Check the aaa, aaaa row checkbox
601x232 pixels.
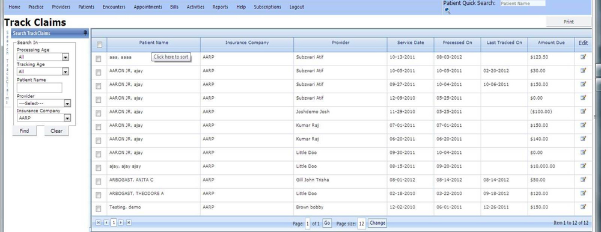click(x=99, y=59)
